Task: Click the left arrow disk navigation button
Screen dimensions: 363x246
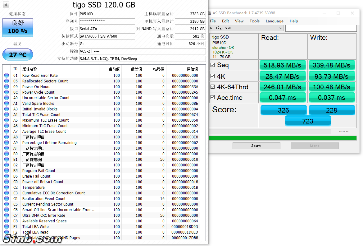Action: (x=6, y=5)
